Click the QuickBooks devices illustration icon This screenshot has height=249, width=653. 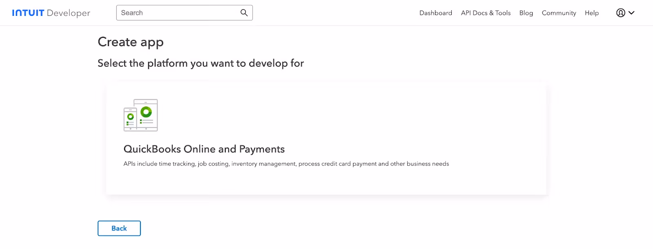coord(141,115)
